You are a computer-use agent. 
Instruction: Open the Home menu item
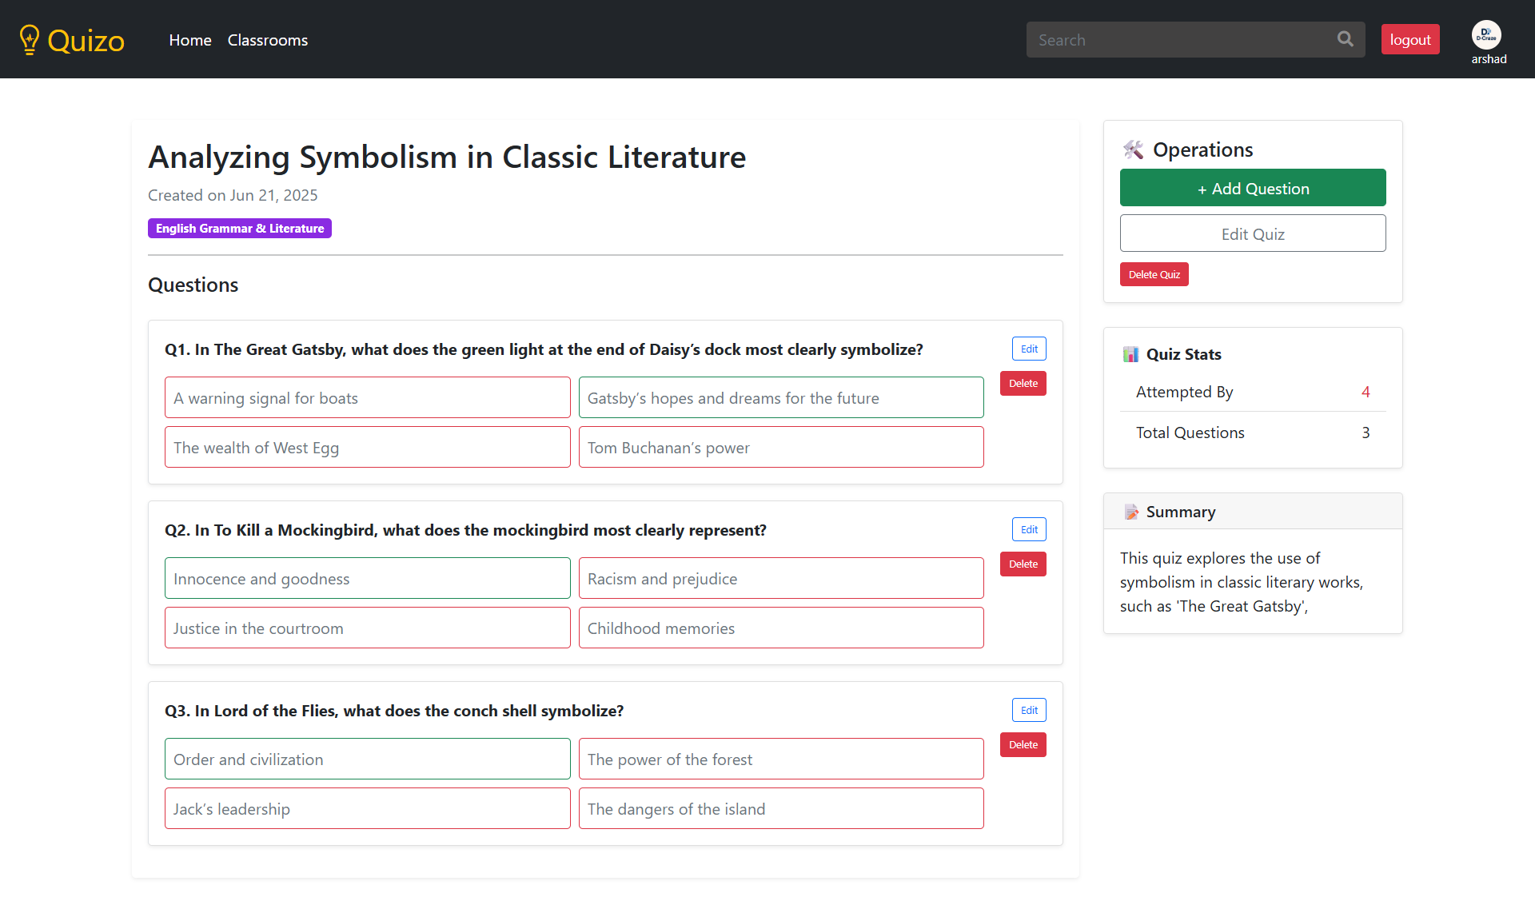click(x=190, y=40)
